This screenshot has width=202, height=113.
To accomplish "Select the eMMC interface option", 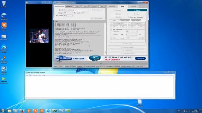I will click(x=93, y=6).
